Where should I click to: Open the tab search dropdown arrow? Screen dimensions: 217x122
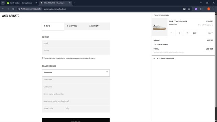tap(3, 3)
